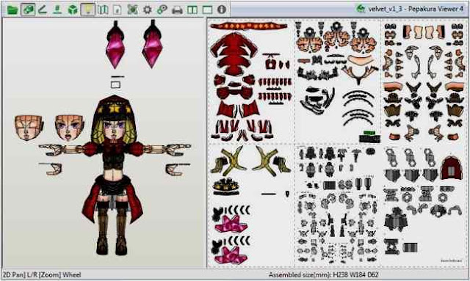Viewport: 470px width, 281px height.
Task: Switch to split two-pane view layout
Action: click(x=192, y=10)
